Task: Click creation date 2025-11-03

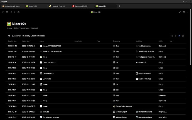Action: click(12, 106)
